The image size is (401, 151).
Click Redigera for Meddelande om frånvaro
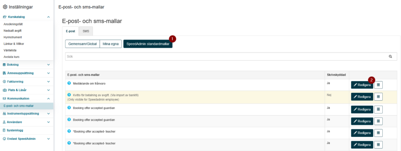pos(362,85)
